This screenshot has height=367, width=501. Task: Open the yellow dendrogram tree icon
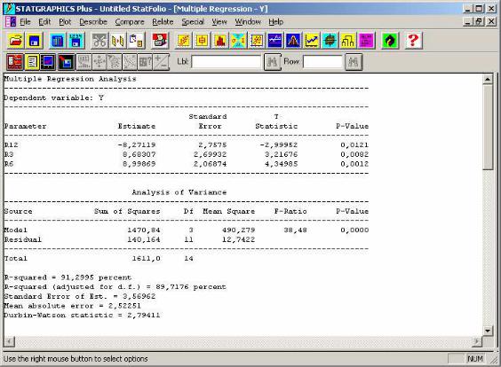pos(348,41)
